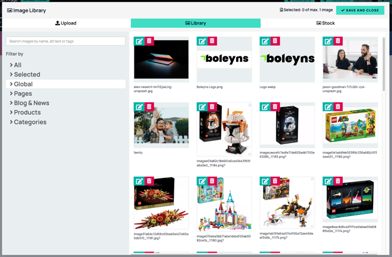This screenshot has height=257, width=392.
Task: Edit the LEGO castle set image
Action: 202,181
